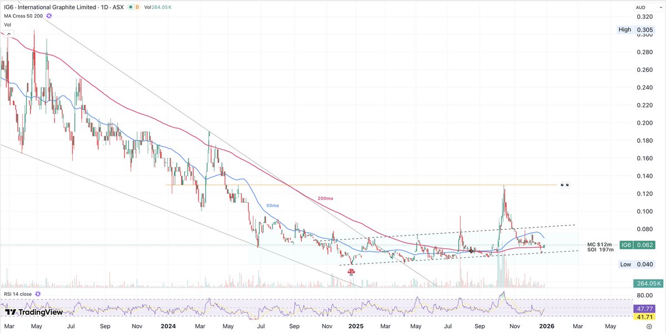Click the 0.140 price axis label
The height and width of the screenshot is (333, 666).
644,176
